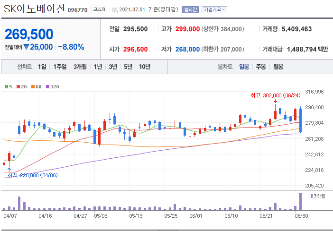Click the high price 299,000
Screen dimensions: 333x231
pyautogui.click(x=187, y=29)
